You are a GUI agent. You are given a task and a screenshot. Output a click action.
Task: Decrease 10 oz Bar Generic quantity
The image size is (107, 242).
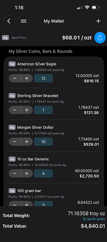(x=15, y=173)
